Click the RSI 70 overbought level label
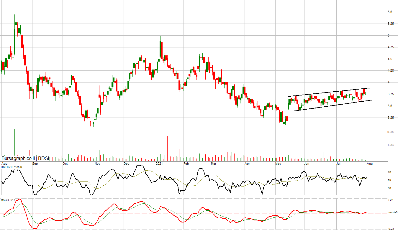This screenshot has height=231, width=398. point(389,172)
